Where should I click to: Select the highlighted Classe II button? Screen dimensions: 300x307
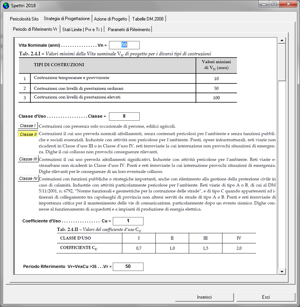pos(28,134)
